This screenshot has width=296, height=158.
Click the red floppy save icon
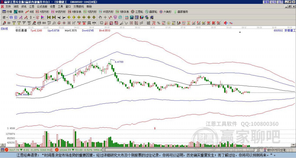tap(142, 18)
